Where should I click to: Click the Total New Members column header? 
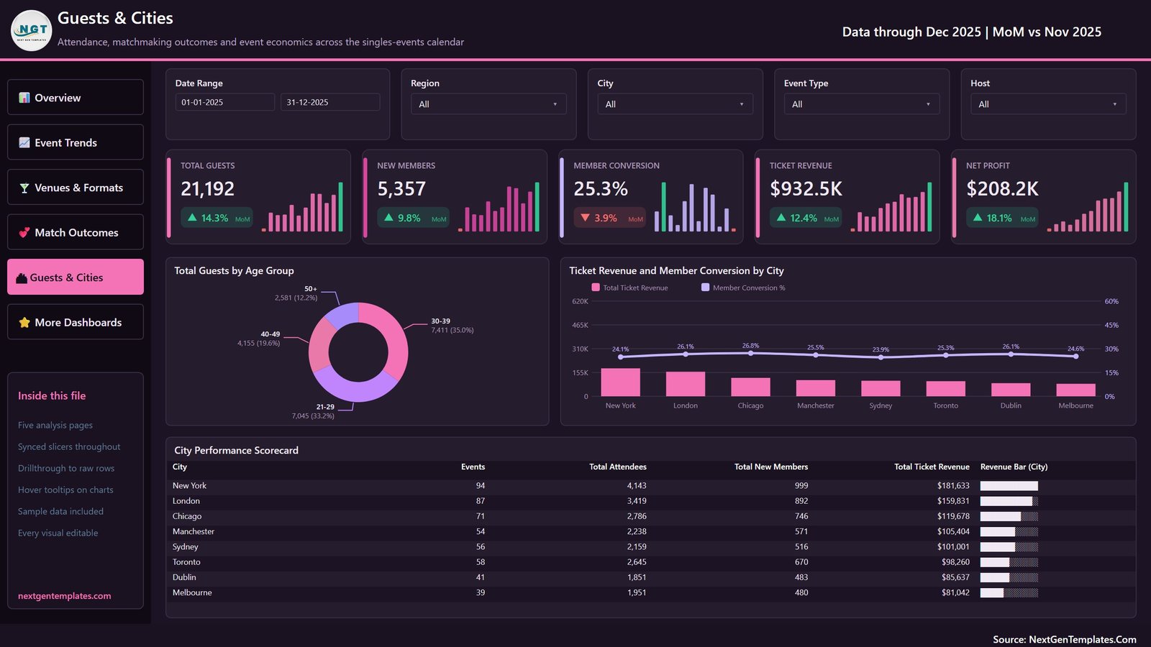771,467
